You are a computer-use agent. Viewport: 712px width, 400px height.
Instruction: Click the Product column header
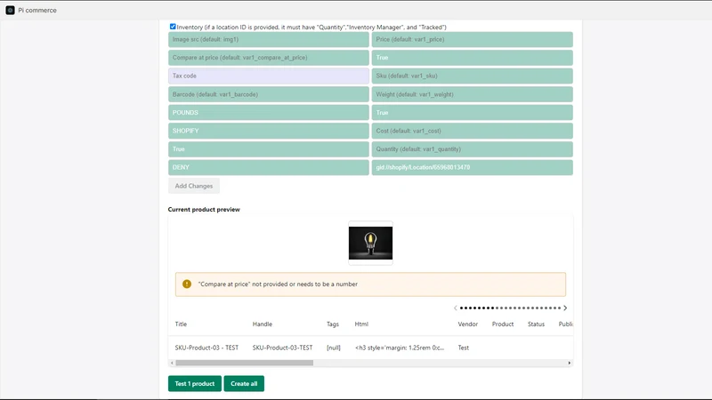503,324
